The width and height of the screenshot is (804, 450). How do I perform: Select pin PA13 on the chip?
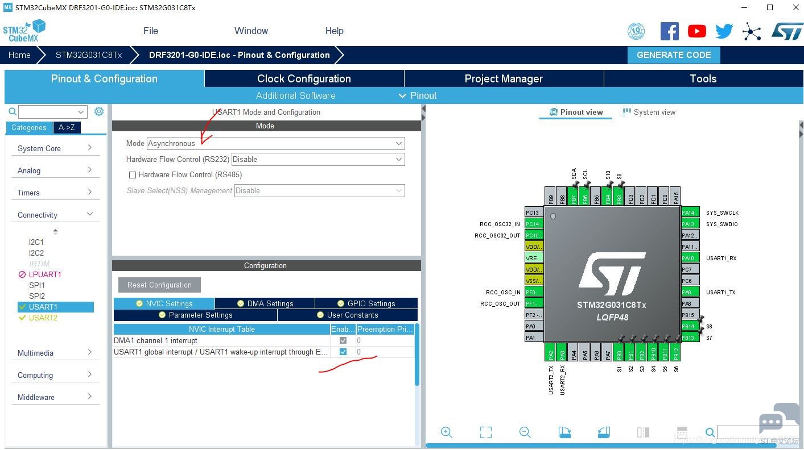pos(690,224)
